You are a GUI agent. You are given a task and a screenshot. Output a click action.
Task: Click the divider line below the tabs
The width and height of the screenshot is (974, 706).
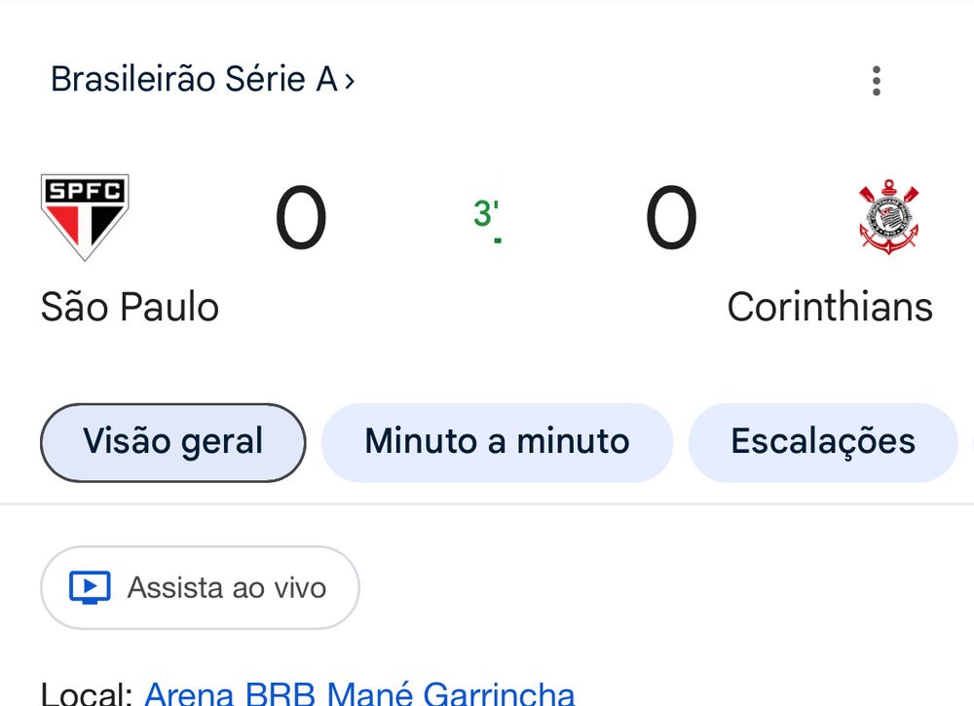pos(487,504)
